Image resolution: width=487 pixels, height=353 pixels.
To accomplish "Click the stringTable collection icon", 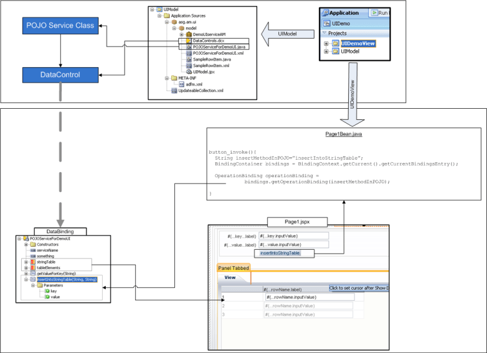I will tap(32, 262).
